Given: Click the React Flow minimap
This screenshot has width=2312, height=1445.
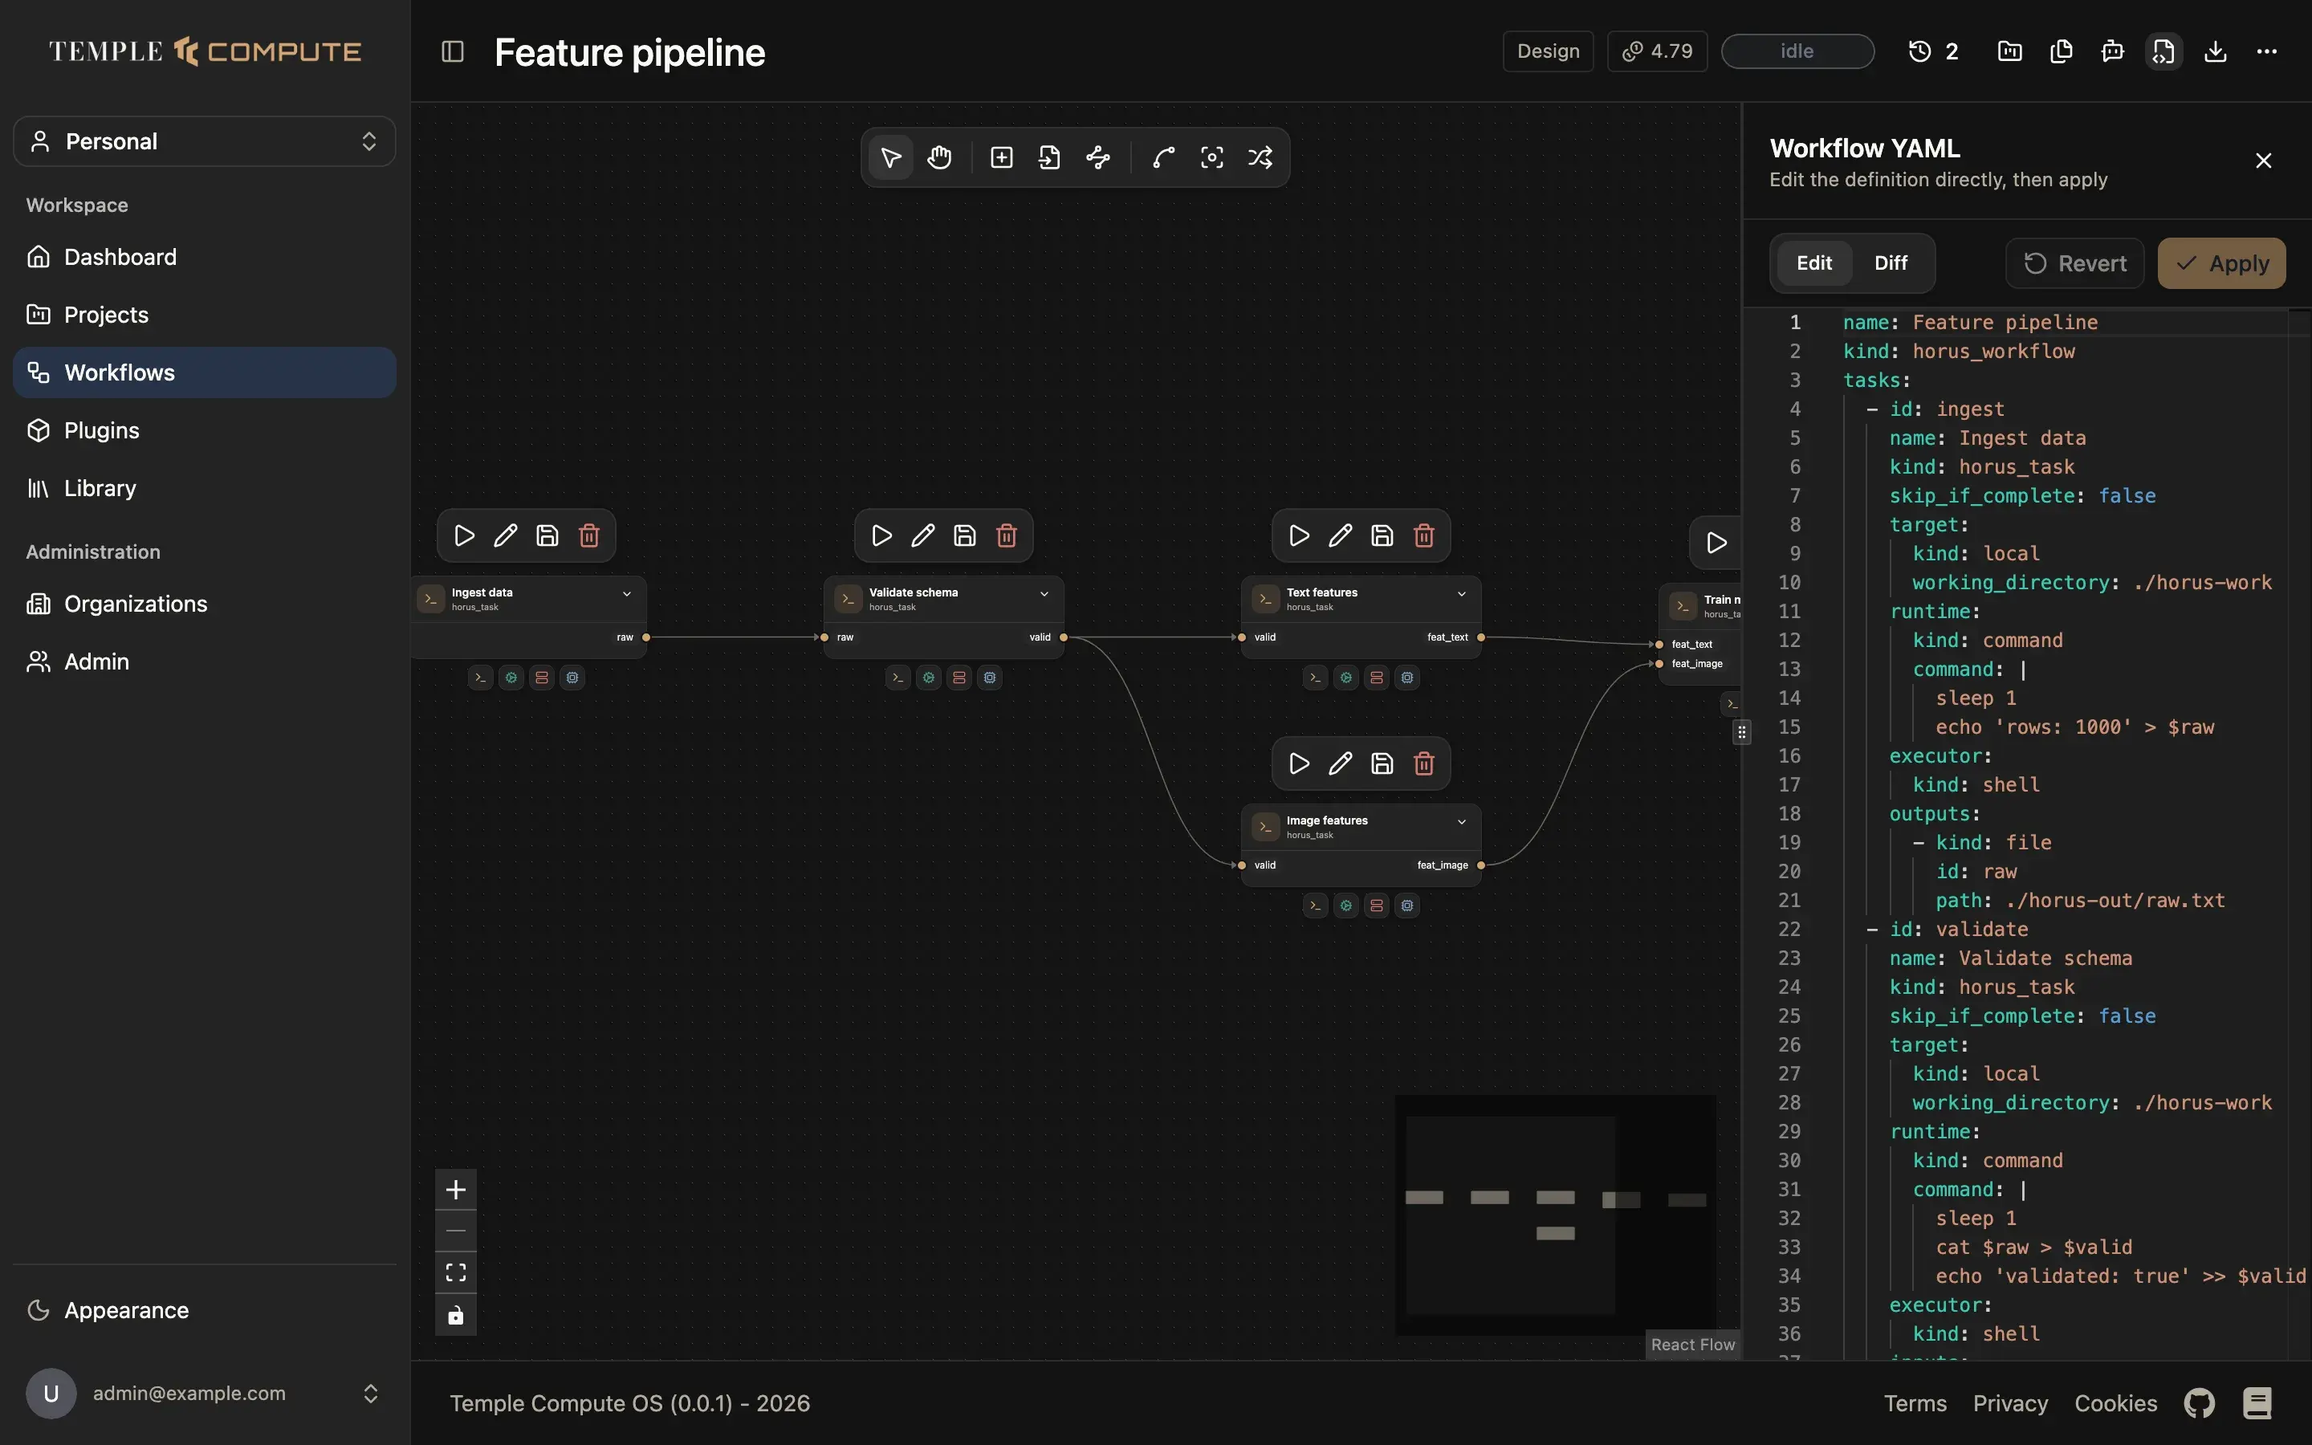Looking at the screenshot, I should 1554,1215.
